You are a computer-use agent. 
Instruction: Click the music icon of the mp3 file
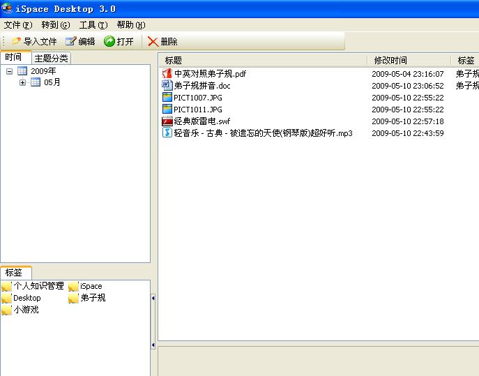pos(167,133)
